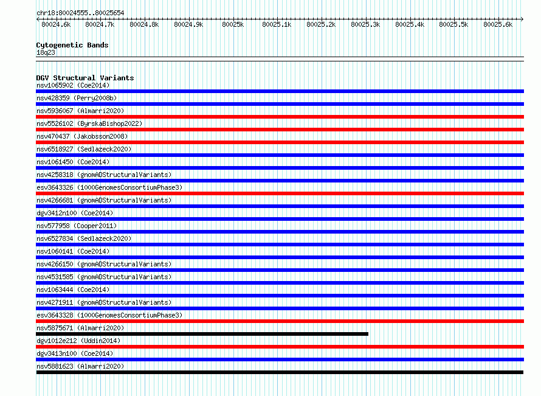Select the nsv428359 (Perry2008b) variant label
The width and height of the screenshot is (541, 396).
tap(77, 98)
